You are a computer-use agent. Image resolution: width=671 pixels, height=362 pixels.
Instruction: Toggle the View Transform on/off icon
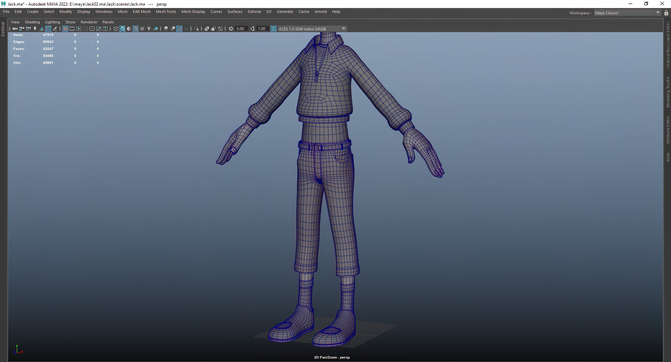coord(274,29)
